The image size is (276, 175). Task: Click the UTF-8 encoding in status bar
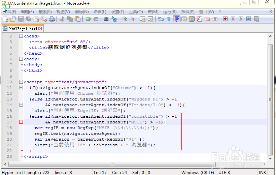tap(224, 172)
